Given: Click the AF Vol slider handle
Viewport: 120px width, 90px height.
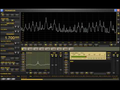Looking at the screenshot, I should 117,61.
